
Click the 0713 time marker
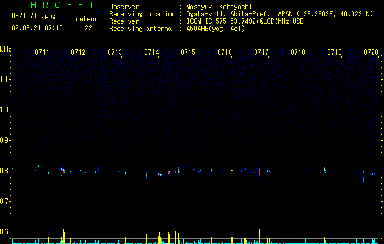(115, 52)
